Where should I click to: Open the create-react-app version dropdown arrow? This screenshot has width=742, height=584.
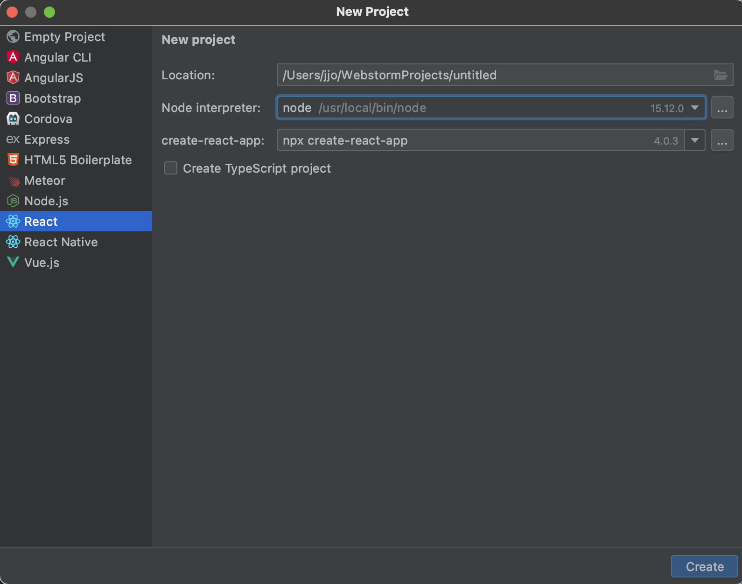tap(695, 140)
